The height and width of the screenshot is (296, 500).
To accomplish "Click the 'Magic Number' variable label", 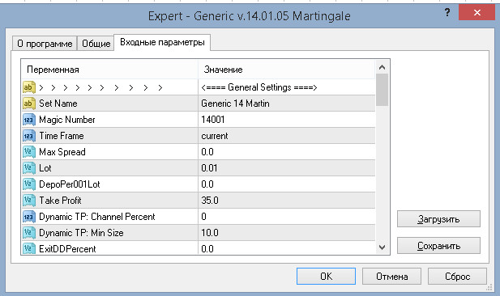I will (67, 120).
